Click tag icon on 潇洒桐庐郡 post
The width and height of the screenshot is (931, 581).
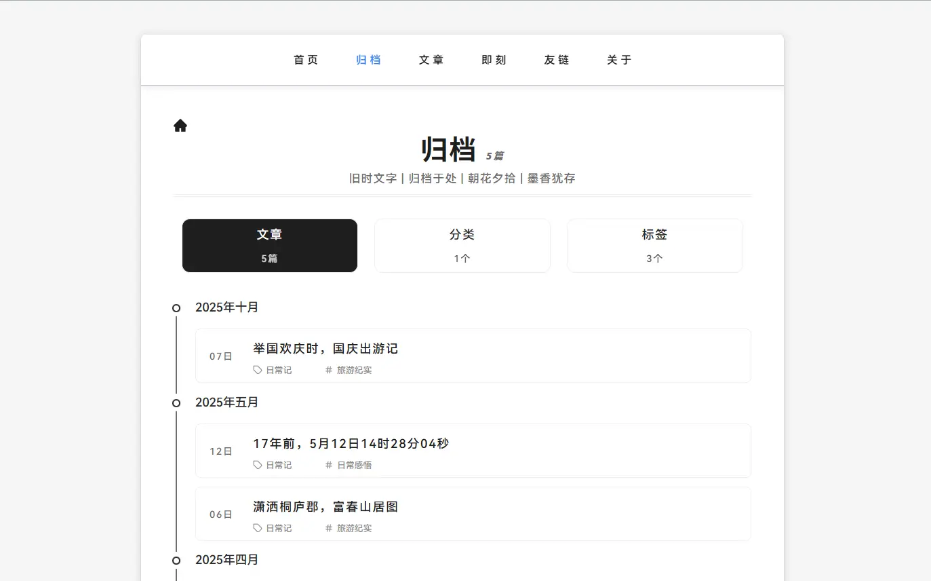tap(258, 528)
